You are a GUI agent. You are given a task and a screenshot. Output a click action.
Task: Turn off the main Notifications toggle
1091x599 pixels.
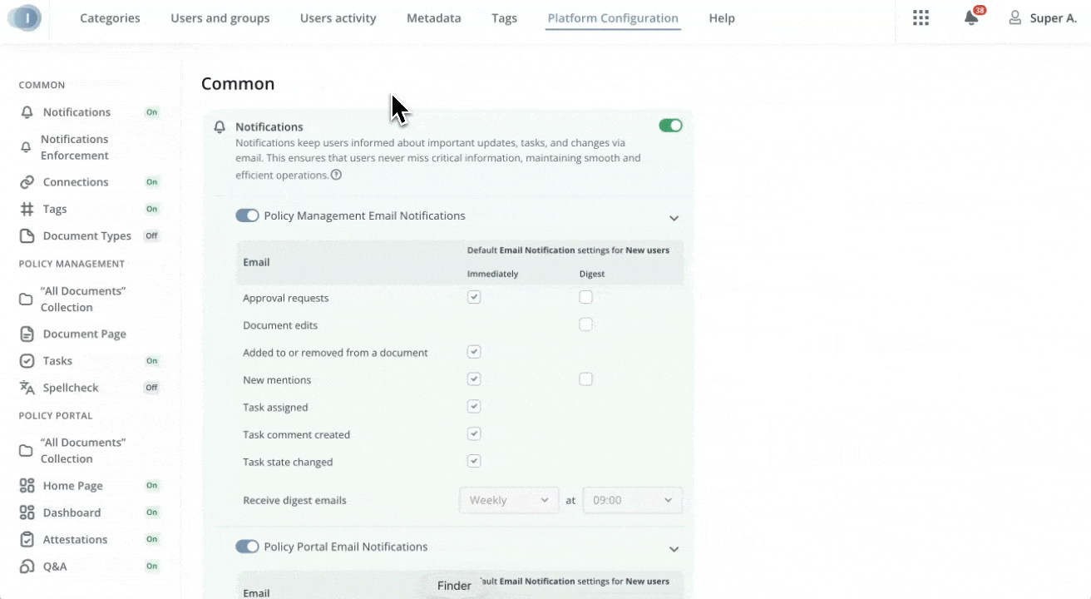pos(670,126)
